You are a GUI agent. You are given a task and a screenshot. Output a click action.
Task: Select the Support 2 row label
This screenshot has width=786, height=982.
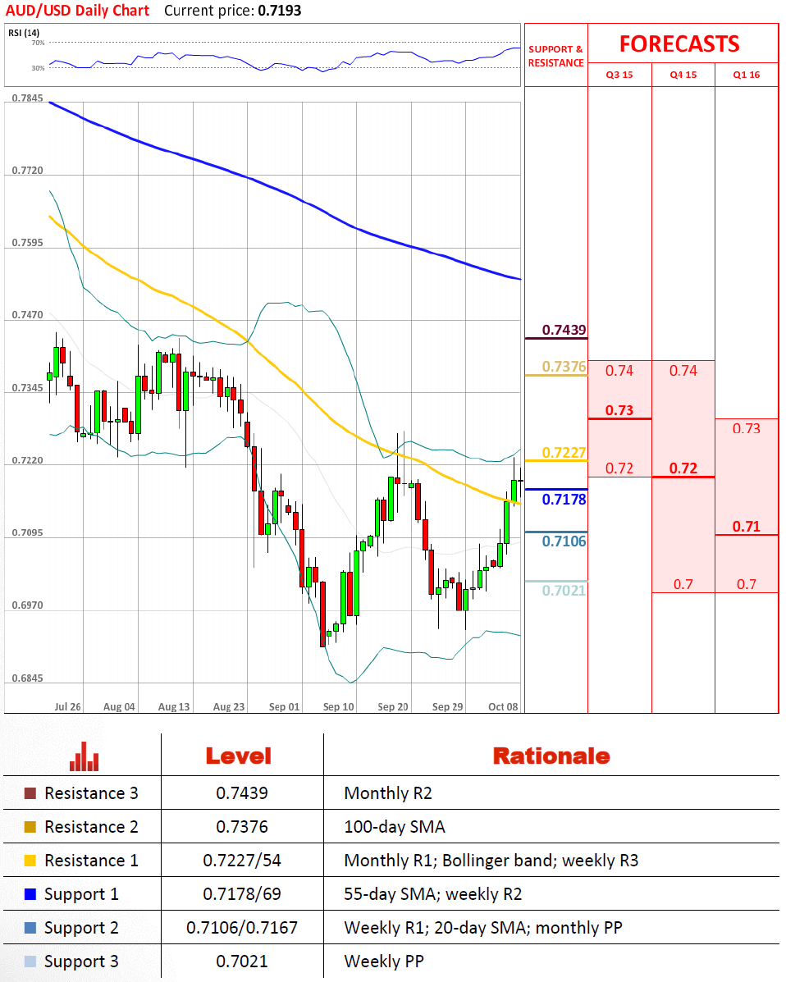(x=81, y=928)
